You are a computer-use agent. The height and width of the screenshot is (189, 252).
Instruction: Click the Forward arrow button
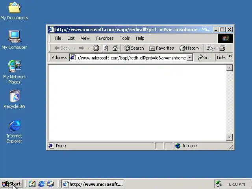tap(82, 48)
